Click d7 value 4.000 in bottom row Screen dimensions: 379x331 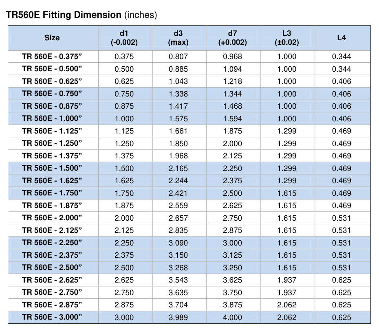point(233,318)
